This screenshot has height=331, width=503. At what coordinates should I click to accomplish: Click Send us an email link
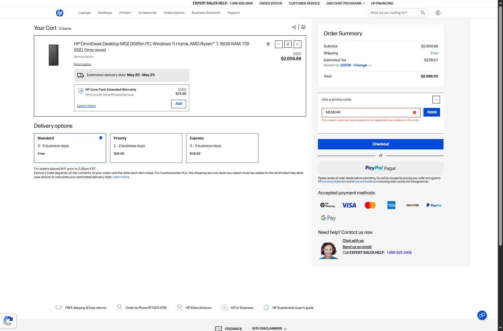357,247
